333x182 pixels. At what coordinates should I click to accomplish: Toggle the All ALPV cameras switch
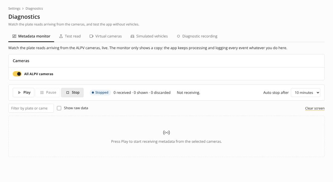click(17, 74)
